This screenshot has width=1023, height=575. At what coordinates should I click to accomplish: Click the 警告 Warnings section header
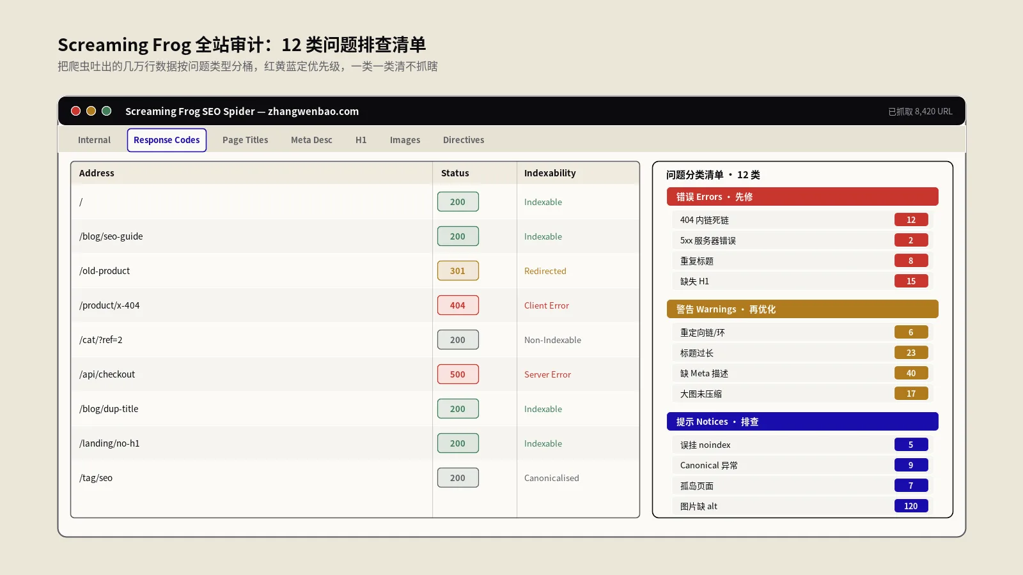[802, 309]
